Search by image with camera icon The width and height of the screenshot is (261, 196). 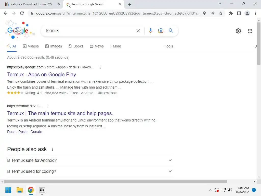point(161,31)
